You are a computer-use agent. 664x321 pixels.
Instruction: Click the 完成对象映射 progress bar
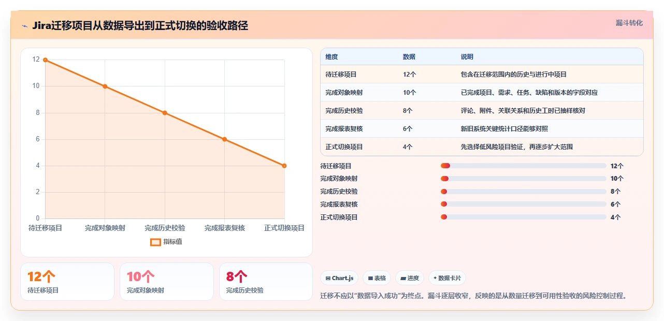[524, 179]
